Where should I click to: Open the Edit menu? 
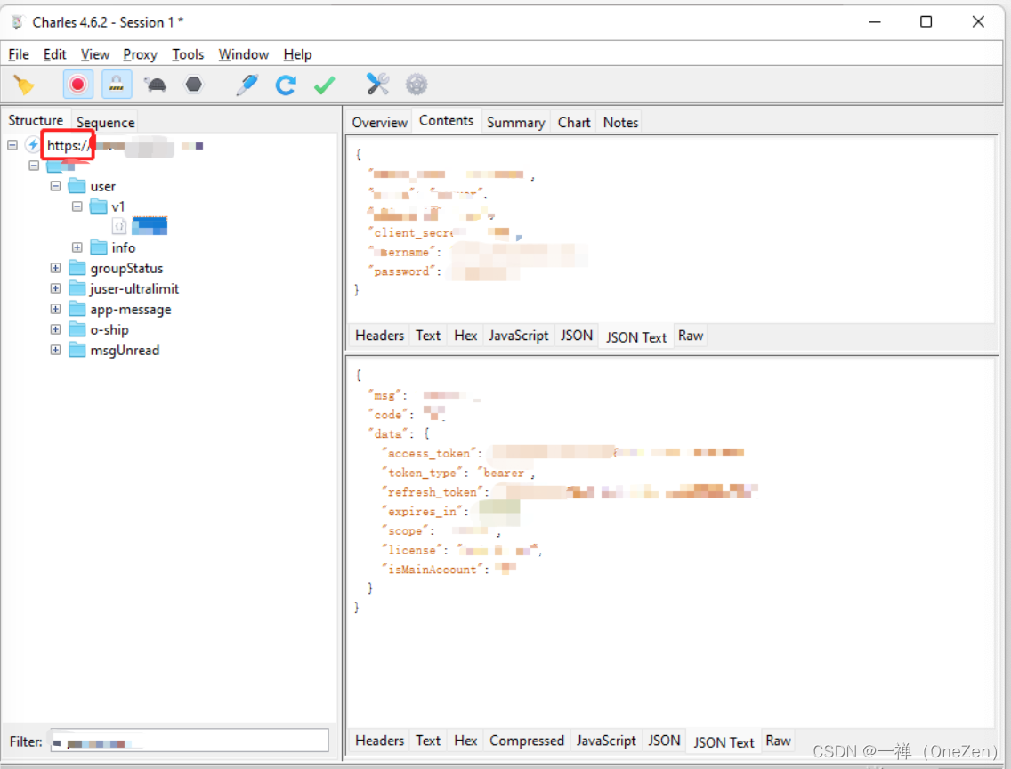55,54
